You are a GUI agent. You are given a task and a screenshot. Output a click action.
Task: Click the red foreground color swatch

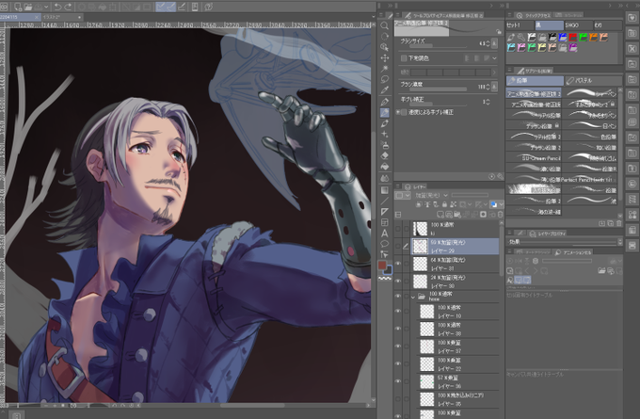pyautogui.click(x=382, y=265)
